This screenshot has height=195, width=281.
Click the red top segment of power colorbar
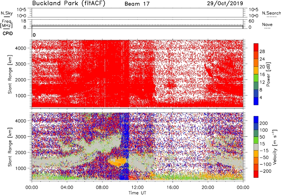coord(256,48)
